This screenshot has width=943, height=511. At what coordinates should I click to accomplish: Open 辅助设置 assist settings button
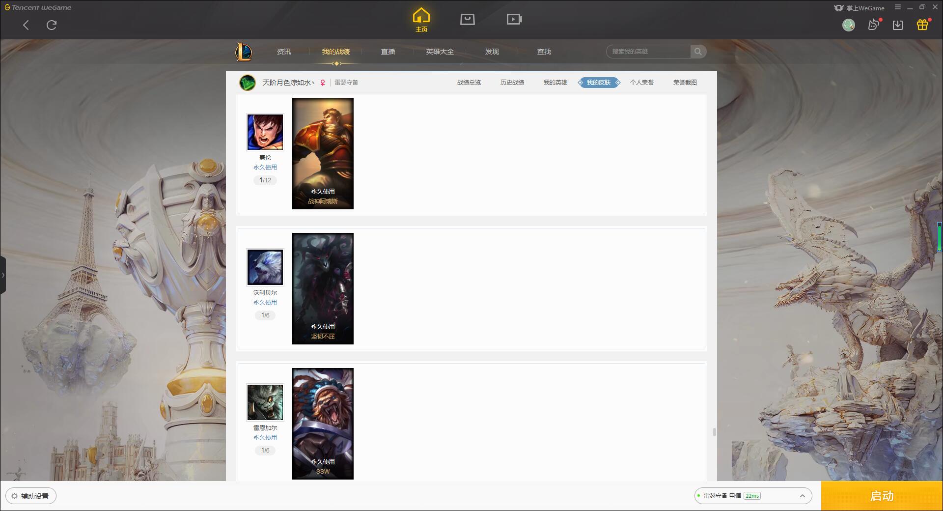31,496
